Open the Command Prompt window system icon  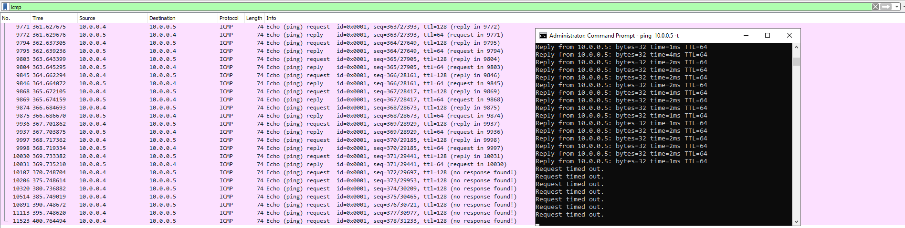pyautogui.click(x=543, y=36)
